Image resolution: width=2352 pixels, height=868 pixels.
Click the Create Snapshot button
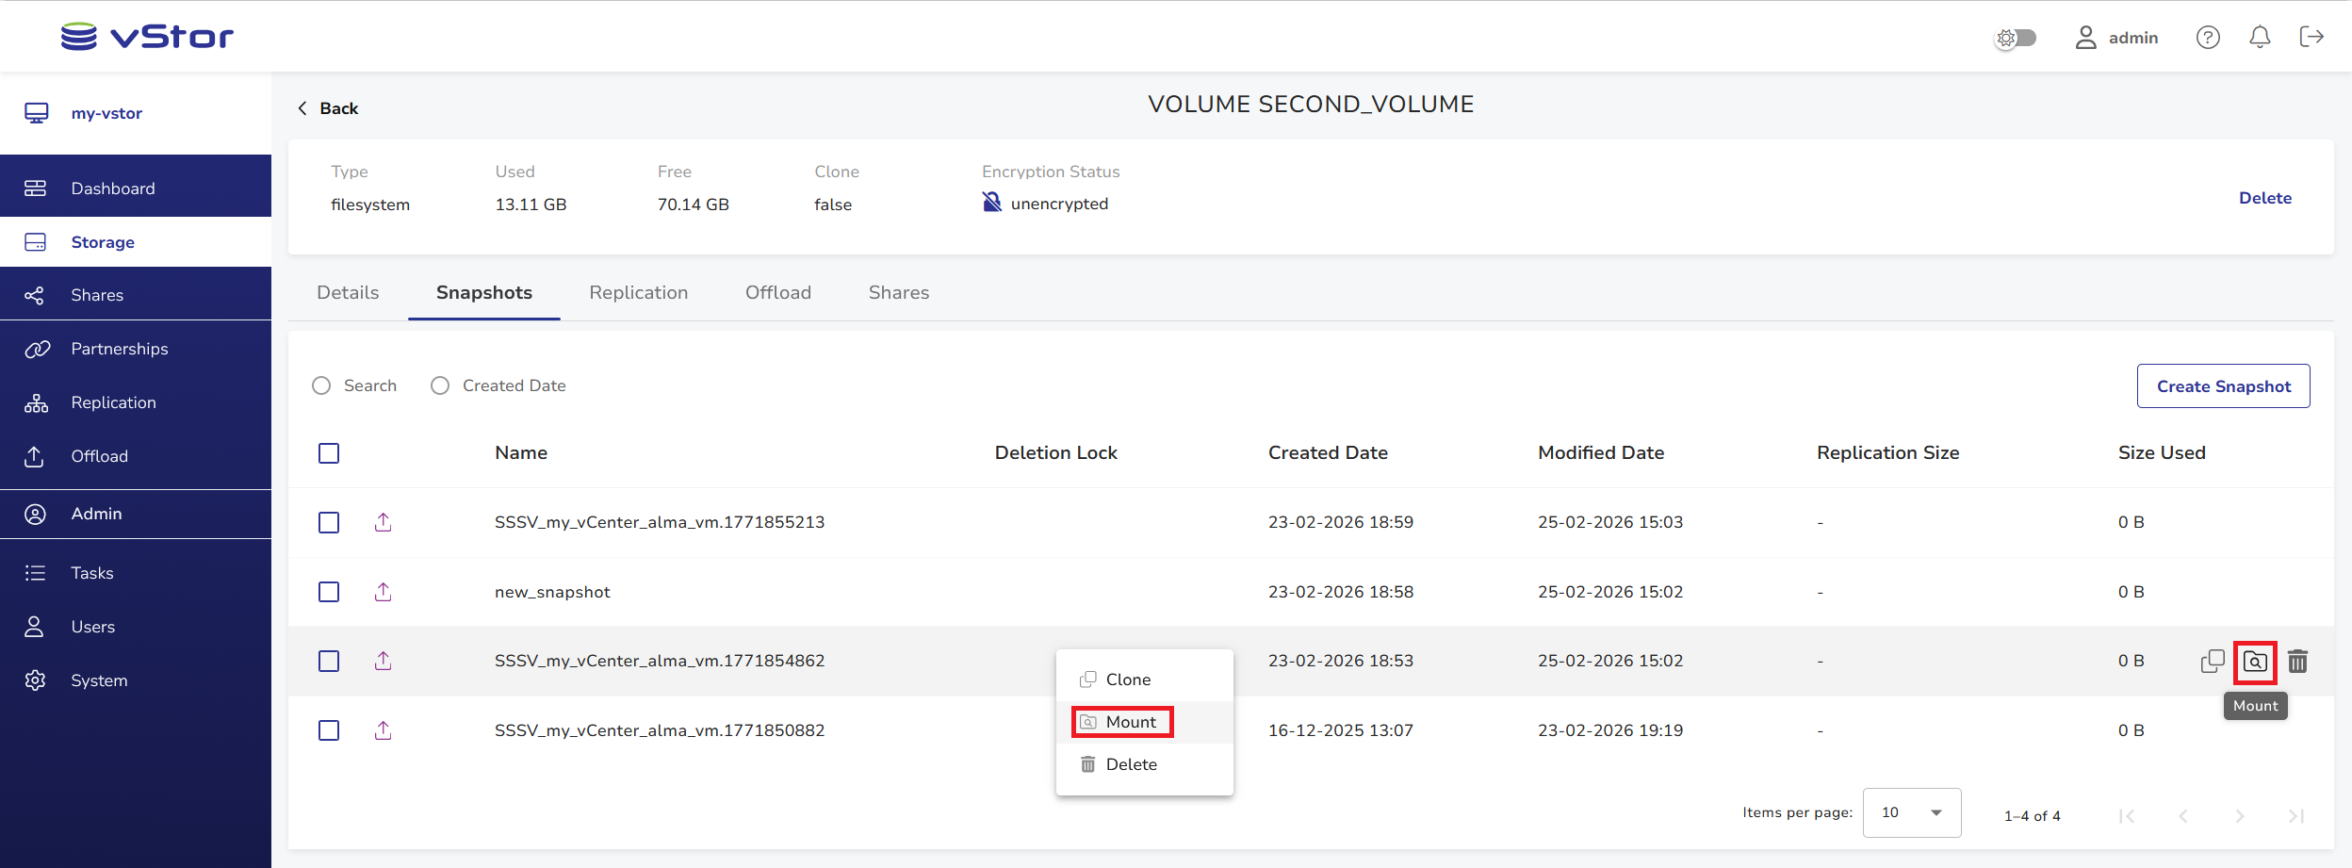pyautogui.click(x=2223, y=386)
